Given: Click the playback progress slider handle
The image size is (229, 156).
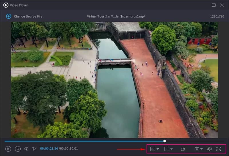Looking at the screenshot, I should 165,141.
